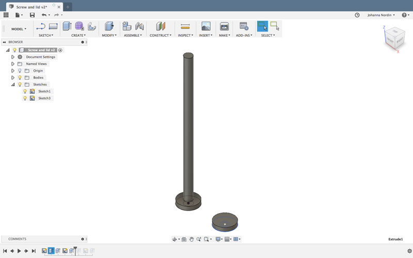Select the Pan hand tool

(191, 239)
